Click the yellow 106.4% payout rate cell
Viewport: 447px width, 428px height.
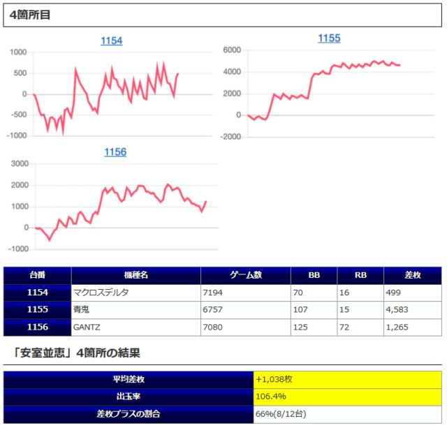(347, 397)
